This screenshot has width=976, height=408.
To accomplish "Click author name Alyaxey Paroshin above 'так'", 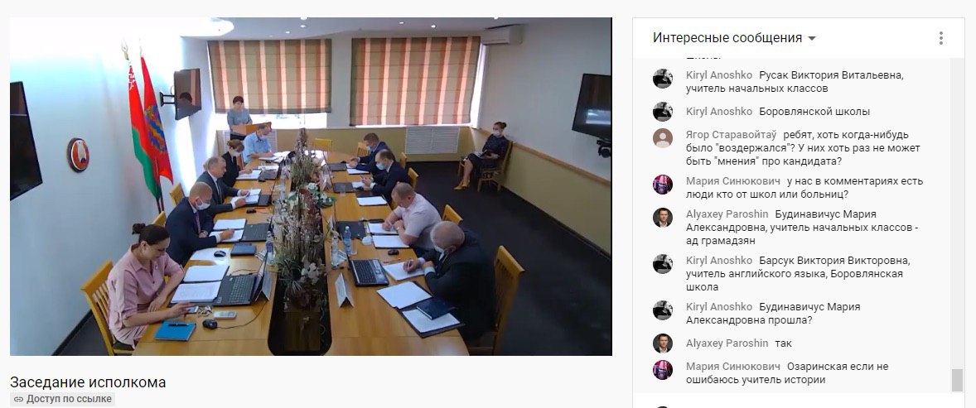I will [x=727, y=343].
